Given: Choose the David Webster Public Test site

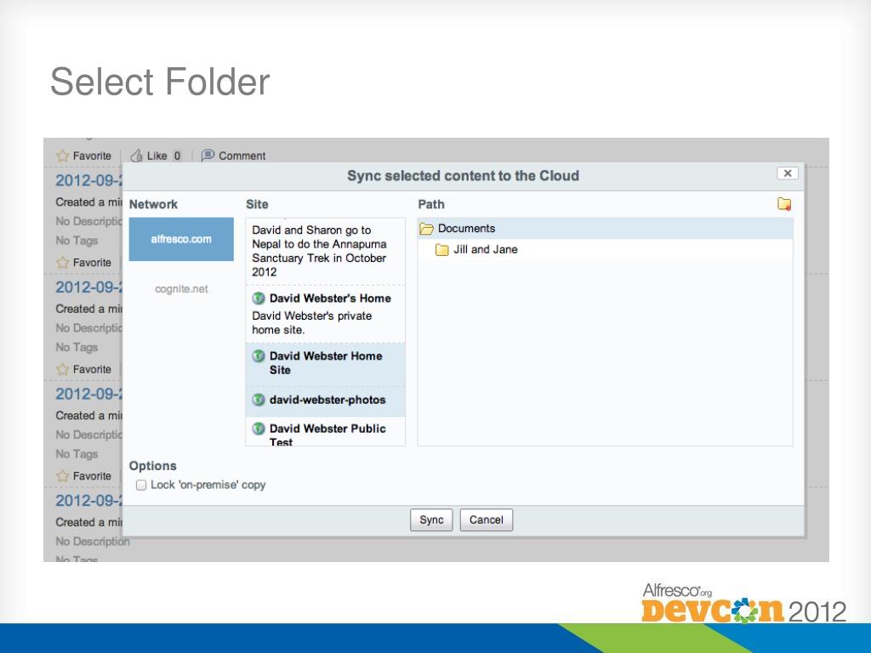Looking at the screenshot, I should click(326, 432).
